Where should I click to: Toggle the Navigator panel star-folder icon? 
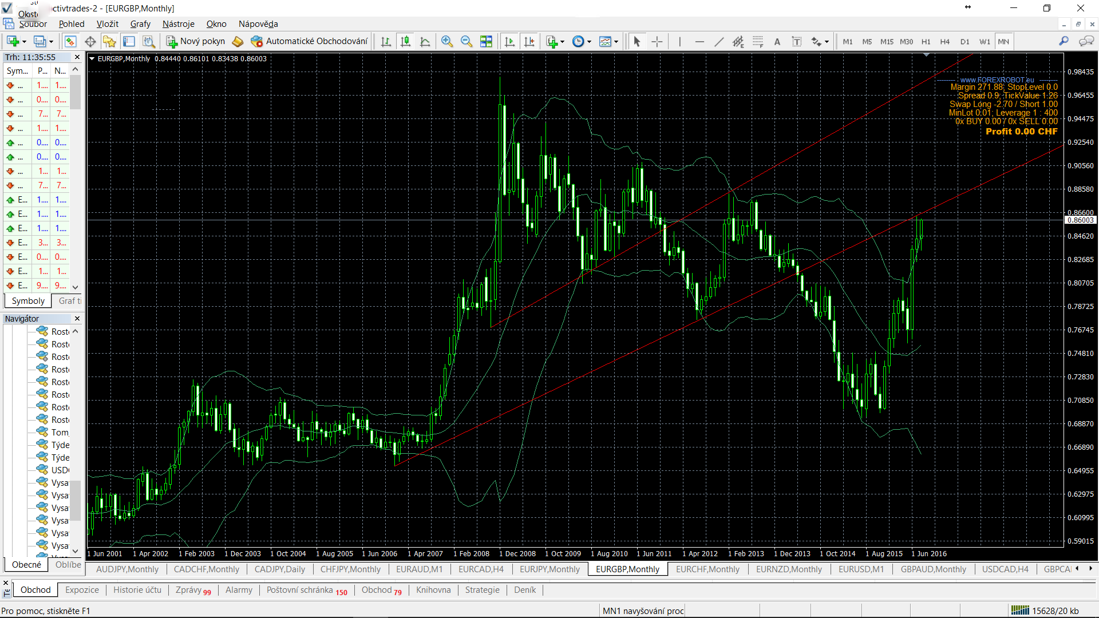[109, 41]
